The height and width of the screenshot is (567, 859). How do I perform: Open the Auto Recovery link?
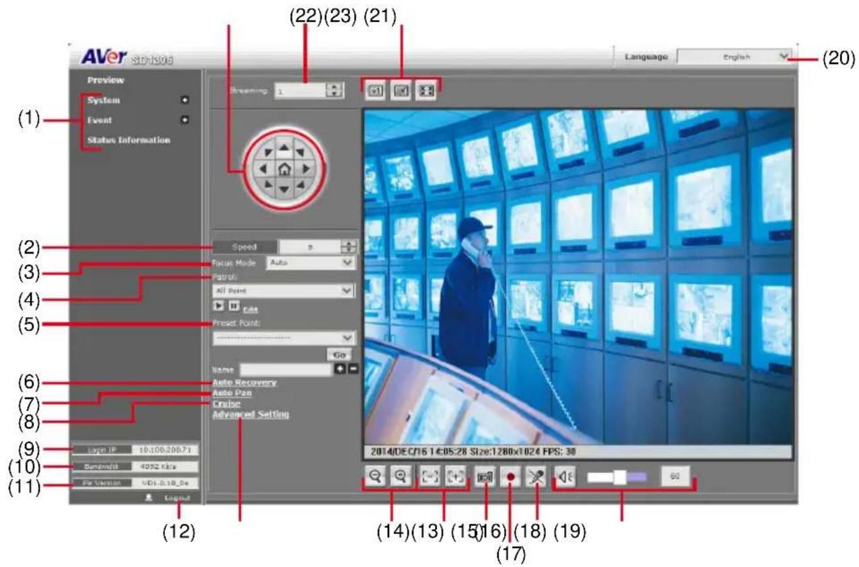click(244, 383)
